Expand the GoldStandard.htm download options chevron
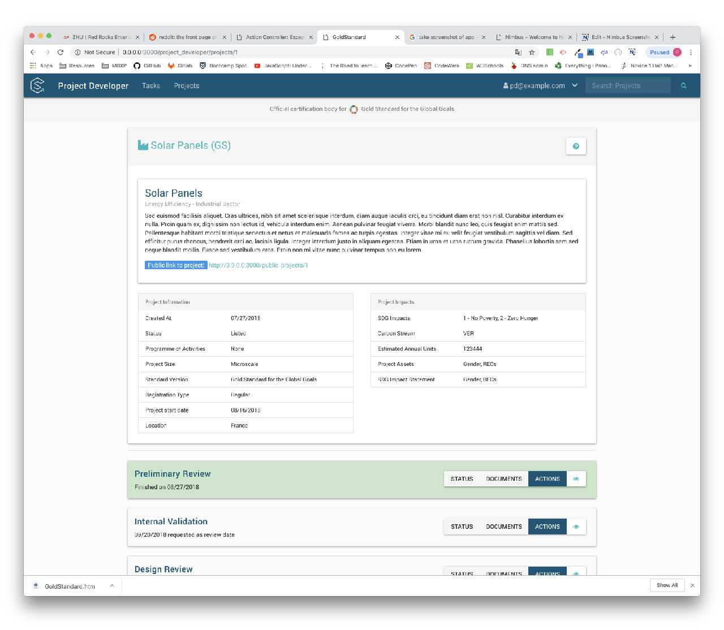The image size is (724, 630). pos(112,586)
